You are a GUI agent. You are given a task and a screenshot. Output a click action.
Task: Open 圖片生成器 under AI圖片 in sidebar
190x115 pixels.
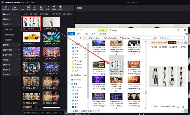(9, 34)
